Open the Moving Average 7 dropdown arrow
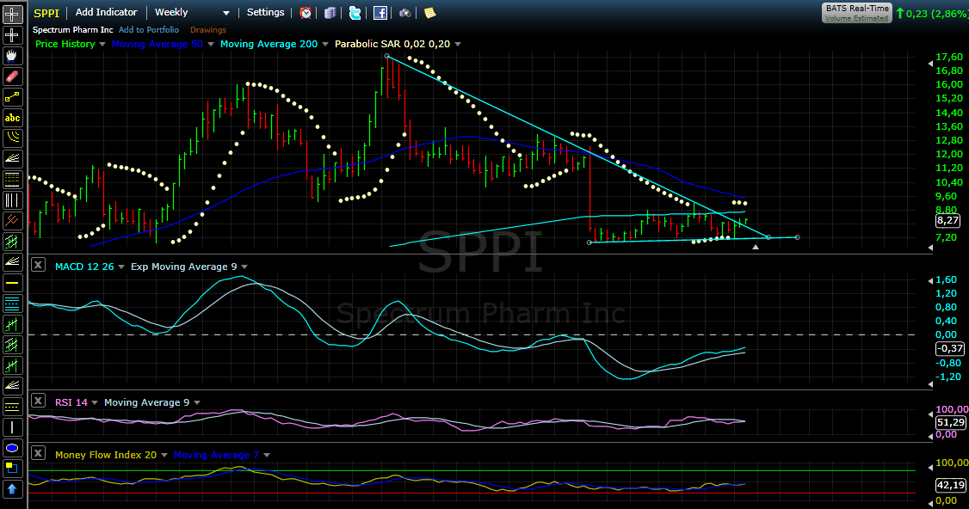 (267, 455)
